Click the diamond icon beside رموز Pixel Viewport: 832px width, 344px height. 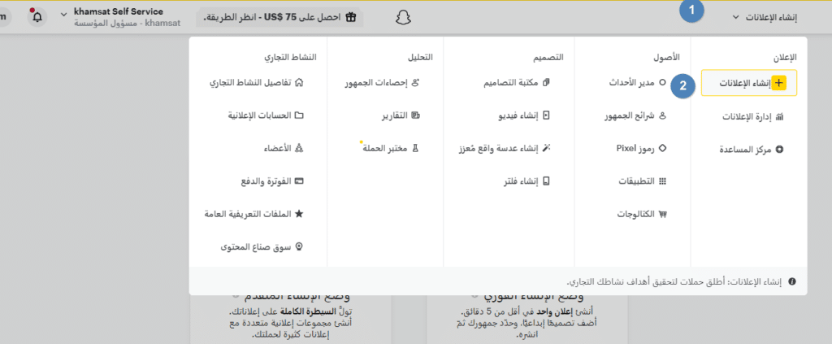[x=662, y=149]
